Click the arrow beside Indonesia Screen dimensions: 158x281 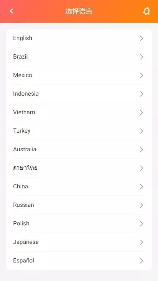click(142, 94)
